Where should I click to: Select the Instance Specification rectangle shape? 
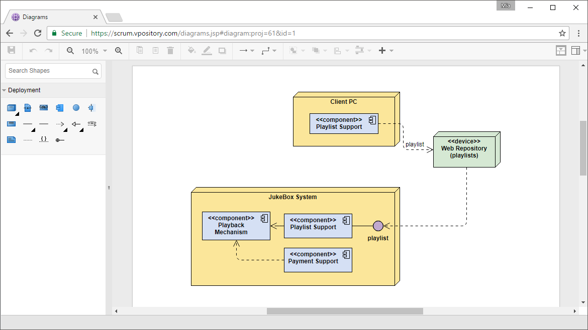11,124
